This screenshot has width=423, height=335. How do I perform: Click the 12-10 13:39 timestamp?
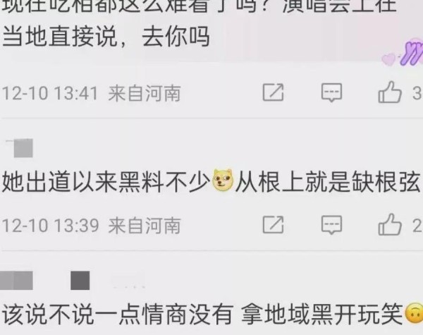[x=51, y=226]
